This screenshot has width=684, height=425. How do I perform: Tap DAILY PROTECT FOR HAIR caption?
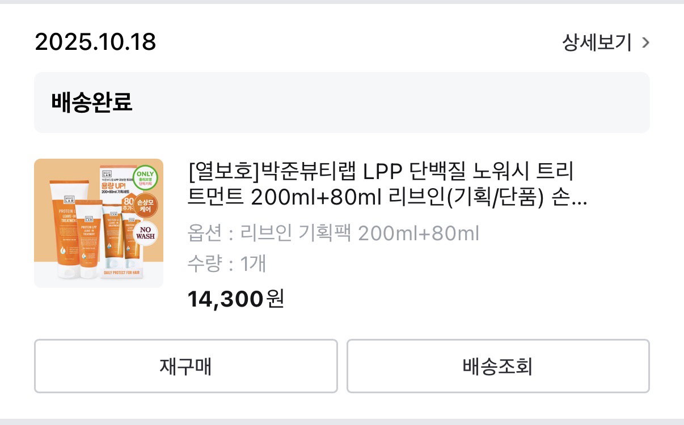(x=121, y=273)
